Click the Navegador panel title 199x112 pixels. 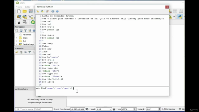[x=20, y=27]
